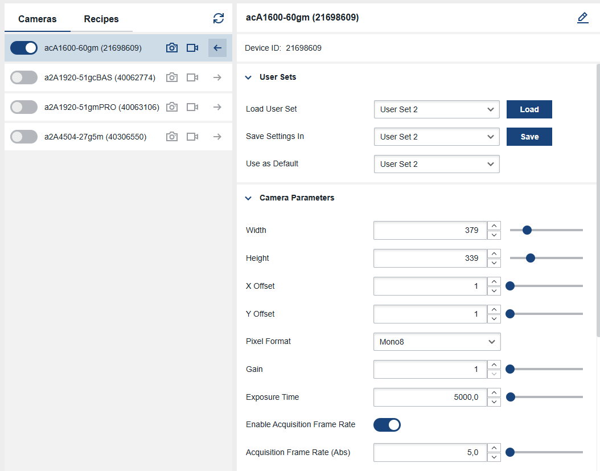Take a snapshot with acA1600-60gm camera icon
The height and width of the screenshot is (471, 600).
[x=172, y=48]
